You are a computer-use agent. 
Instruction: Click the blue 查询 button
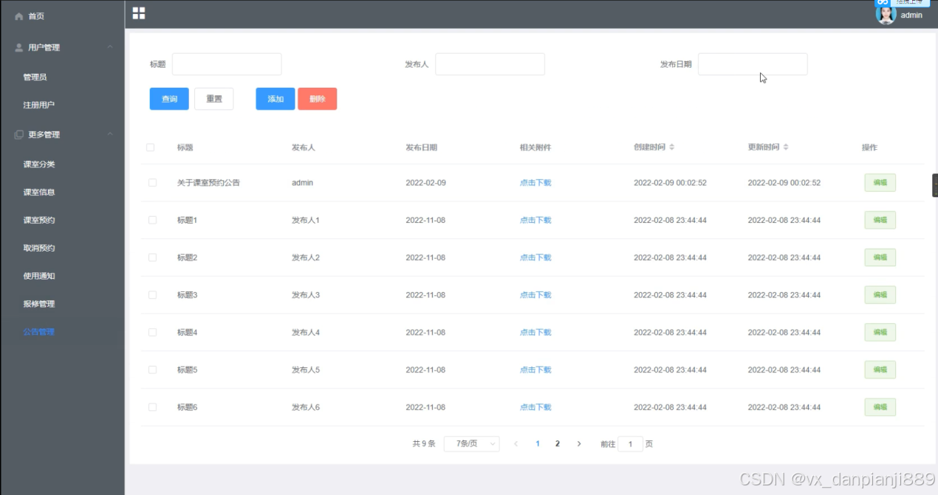tap(169, 99)
